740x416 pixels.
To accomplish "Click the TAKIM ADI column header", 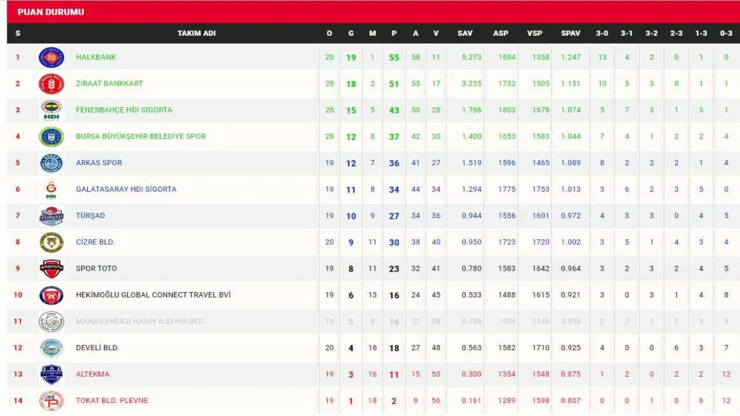I will [x=196, y=33].
